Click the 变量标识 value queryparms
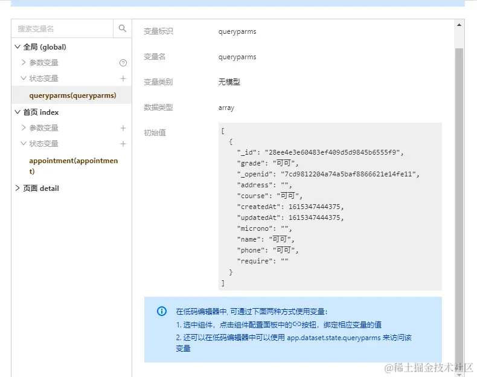 click(x=237, y=31)
